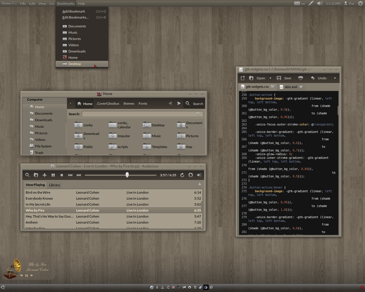365x292 pixels.
Task: Choose Edit Bookmarks menu entry
Action: tap(82, 17)
